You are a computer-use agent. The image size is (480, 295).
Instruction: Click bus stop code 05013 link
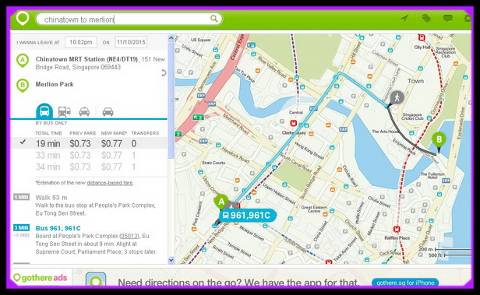[x=129, y=236]
